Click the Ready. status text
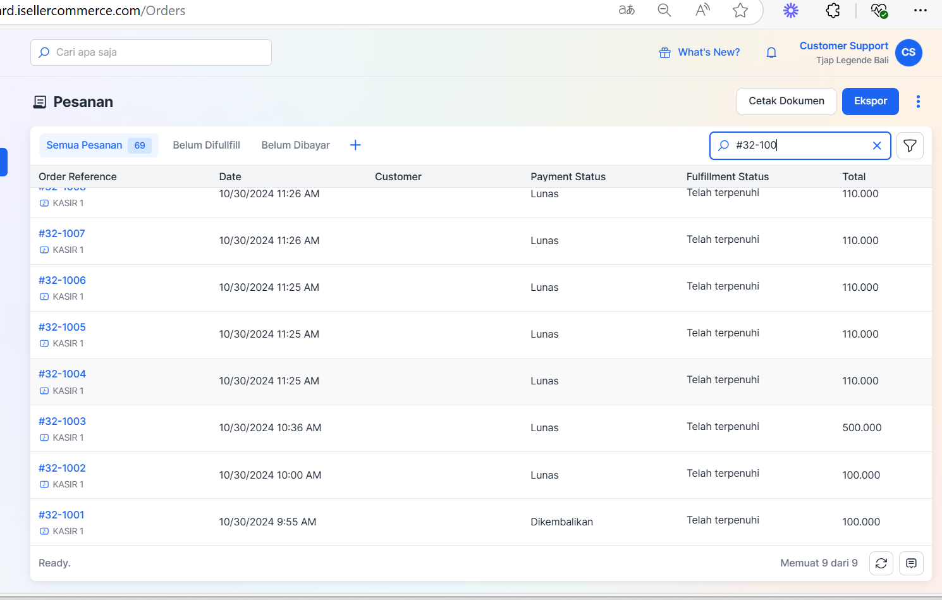 (54, 563)
